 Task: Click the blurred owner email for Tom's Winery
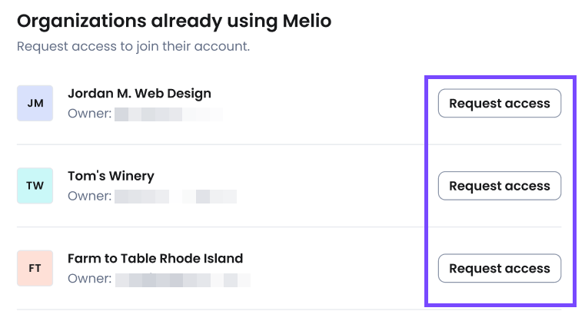click(x=175, y=197)
